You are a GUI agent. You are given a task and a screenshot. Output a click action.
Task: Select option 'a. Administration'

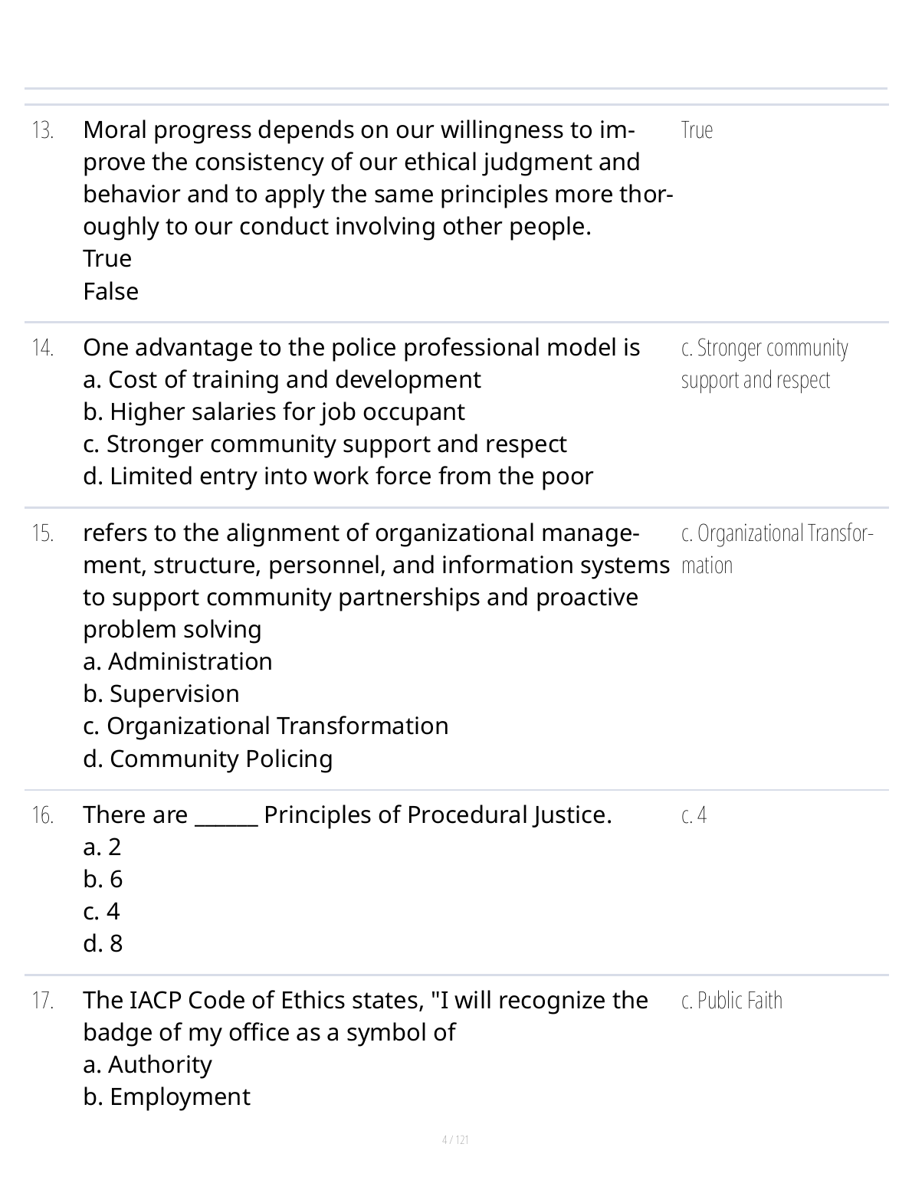(x=177, y=662)
